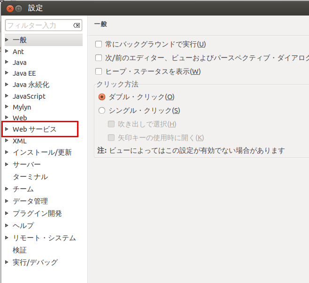Open the 検証 preferences page

tap(20, 250)
